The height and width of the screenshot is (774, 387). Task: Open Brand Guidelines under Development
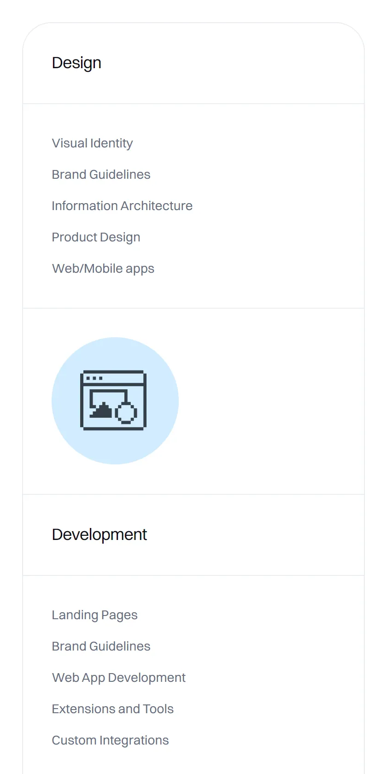[x=101, y=646]
